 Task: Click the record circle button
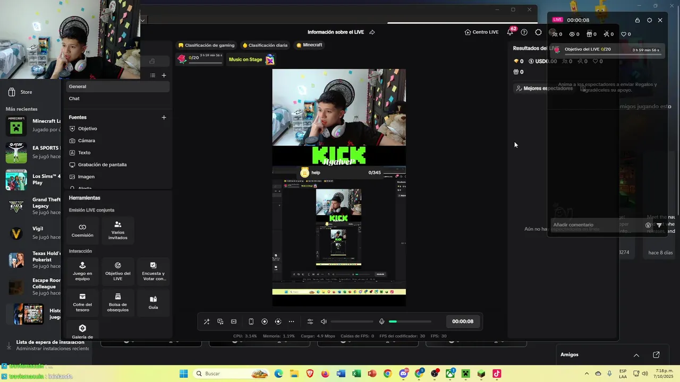(265, 322)
